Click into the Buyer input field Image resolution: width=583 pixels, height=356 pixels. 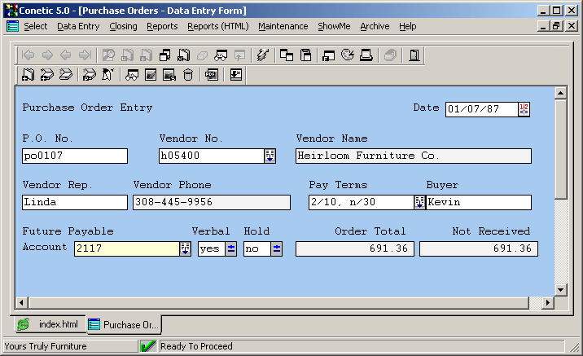479,203
